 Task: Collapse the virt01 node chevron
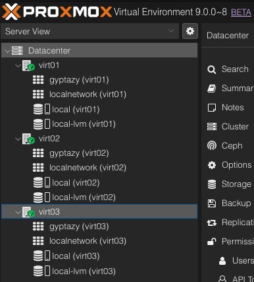coord(18,65)
